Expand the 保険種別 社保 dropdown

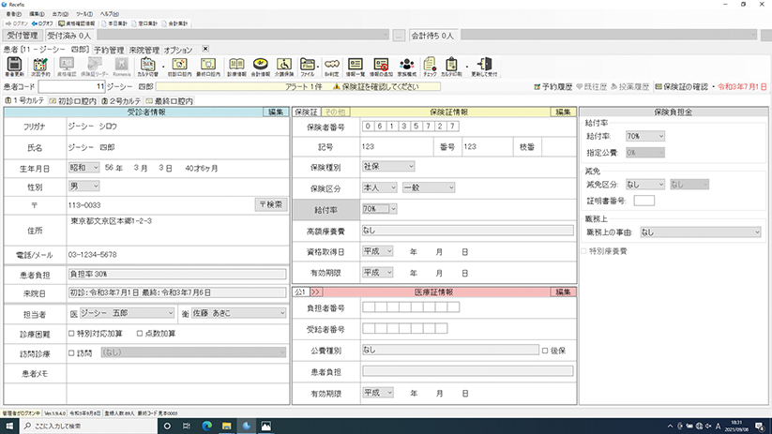[387, 166]
